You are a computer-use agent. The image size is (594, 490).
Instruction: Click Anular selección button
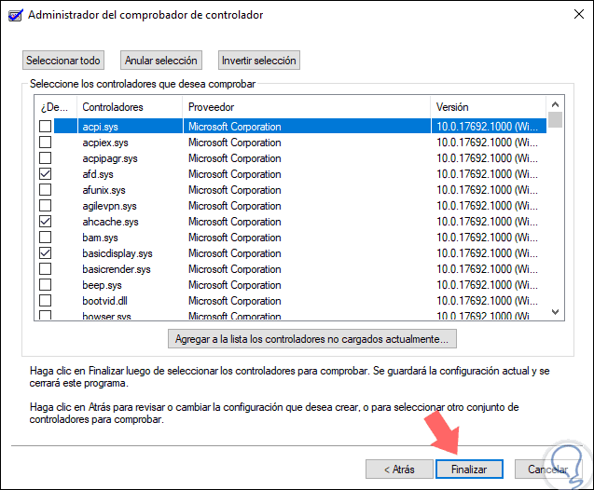point(161,61)
